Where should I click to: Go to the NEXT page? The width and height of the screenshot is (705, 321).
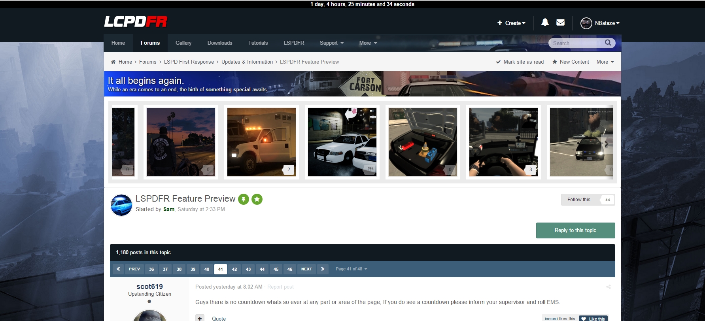[x=306, y=269]
